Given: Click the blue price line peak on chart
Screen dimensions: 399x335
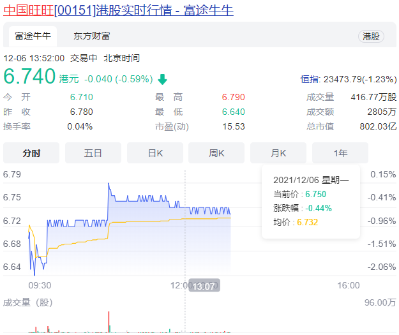Looking at the screenshot, I should tap(109, 184).
